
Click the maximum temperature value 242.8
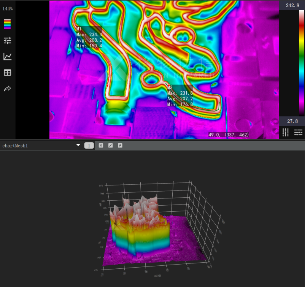pyautogui.click(x=292, y=5)
